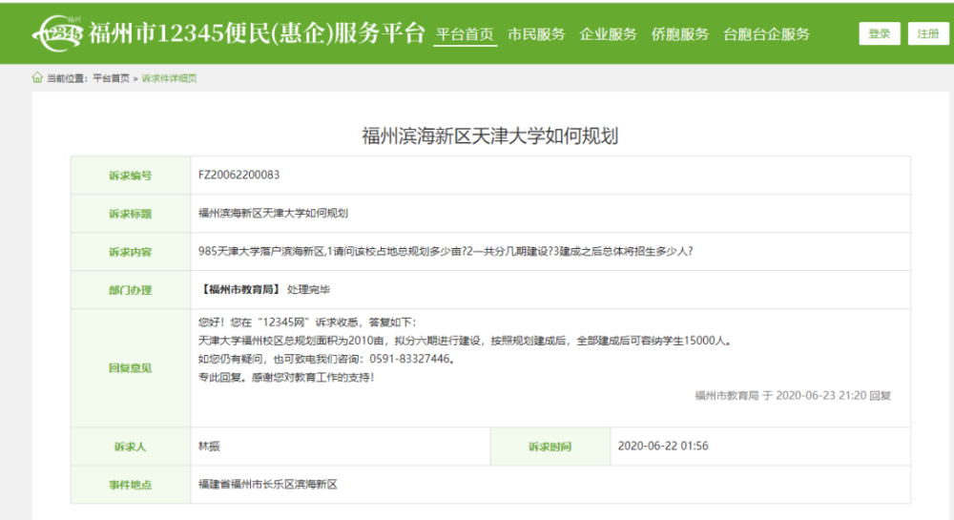The height and width of the screenshot is (520, 954).
Task: Click reply timestamp 2020-06-23 21:20 回复
Action: pos(793,396)
